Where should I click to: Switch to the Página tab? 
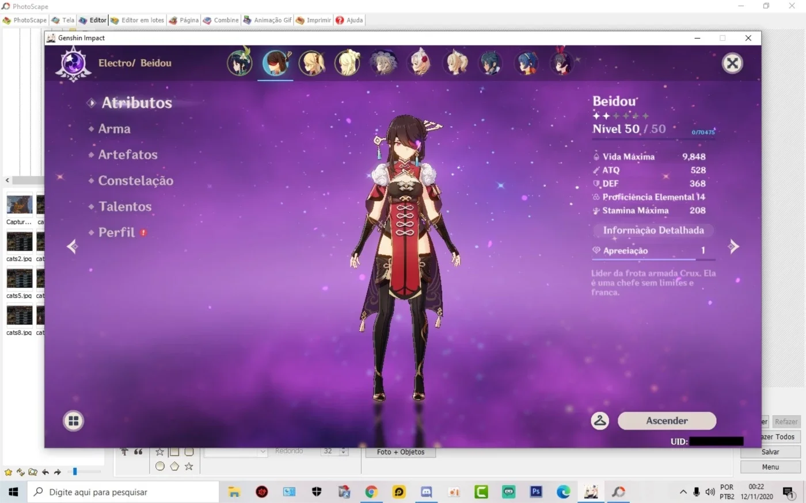click(x=184, y=20)
